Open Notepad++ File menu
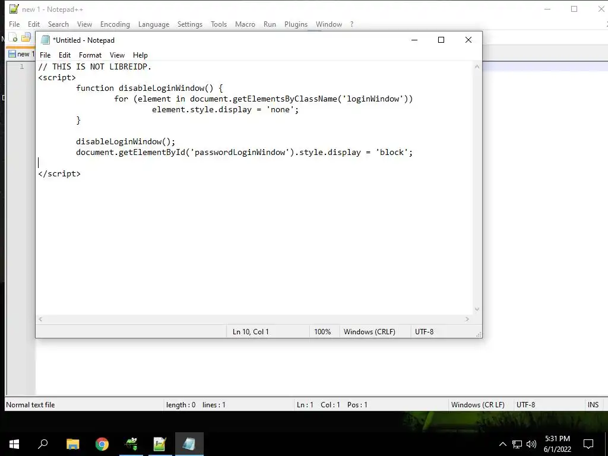This screenshot has width=608, height=456. pos(14,24)
